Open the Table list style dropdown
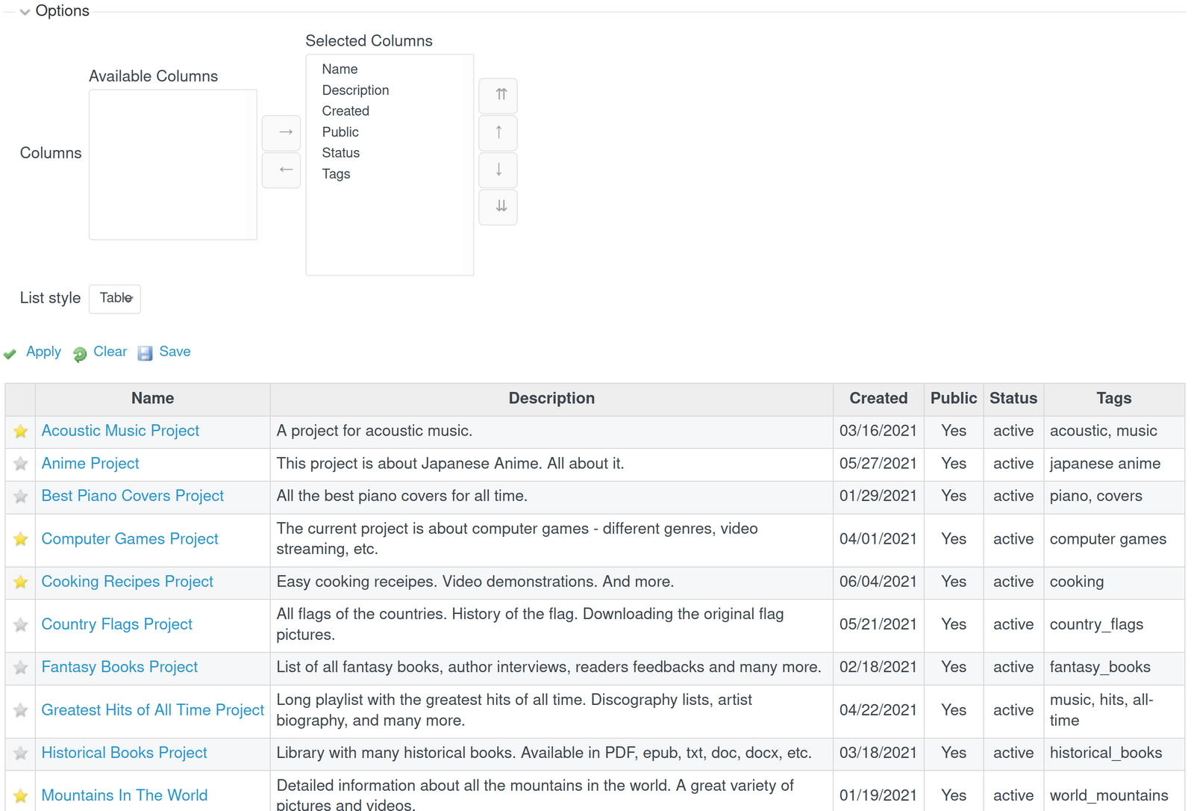 click(114, 298)
